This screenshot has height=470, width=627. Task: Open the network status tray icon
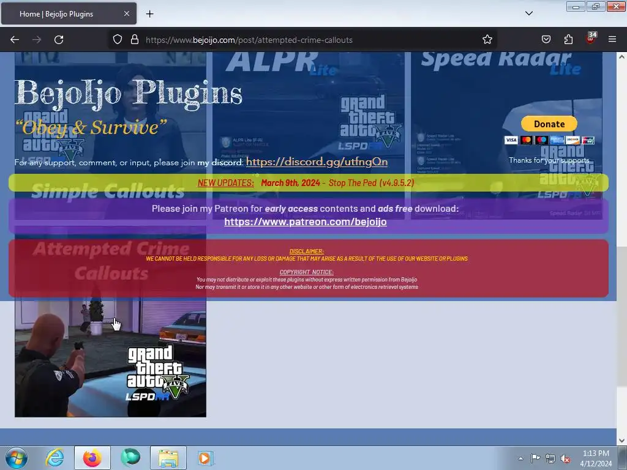tap(550, 458)
